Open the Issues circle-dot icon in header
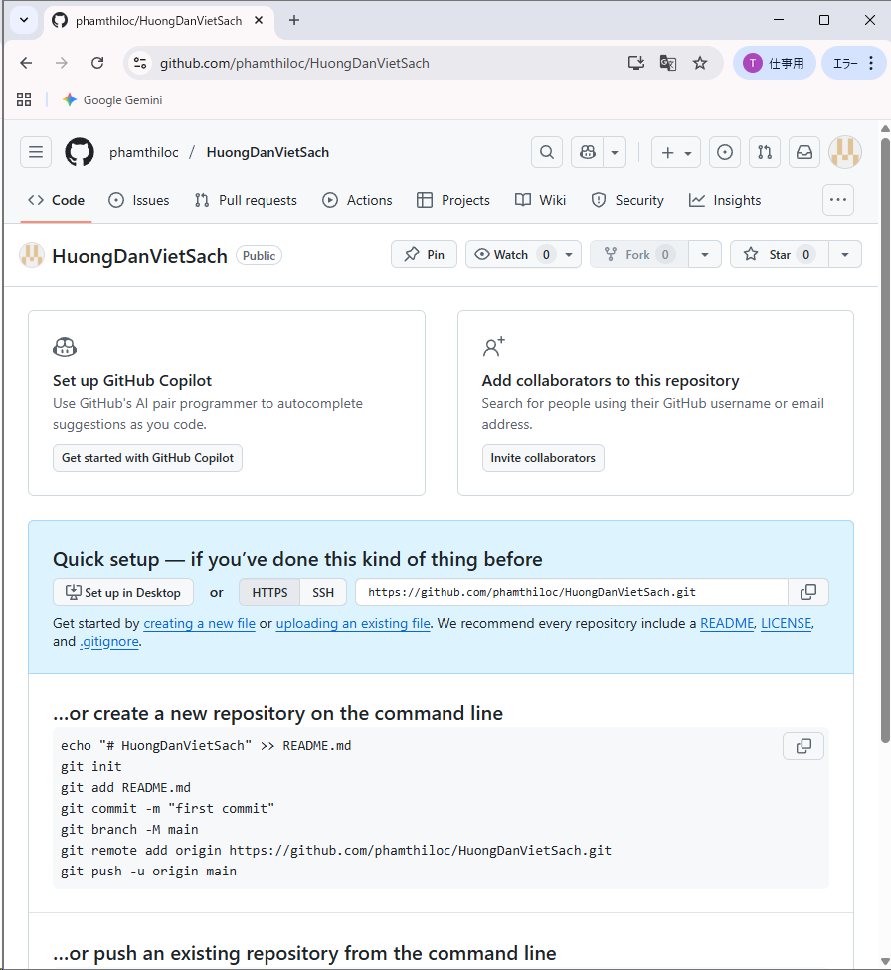This screenshot has width=891, height=970. (725, 152)
